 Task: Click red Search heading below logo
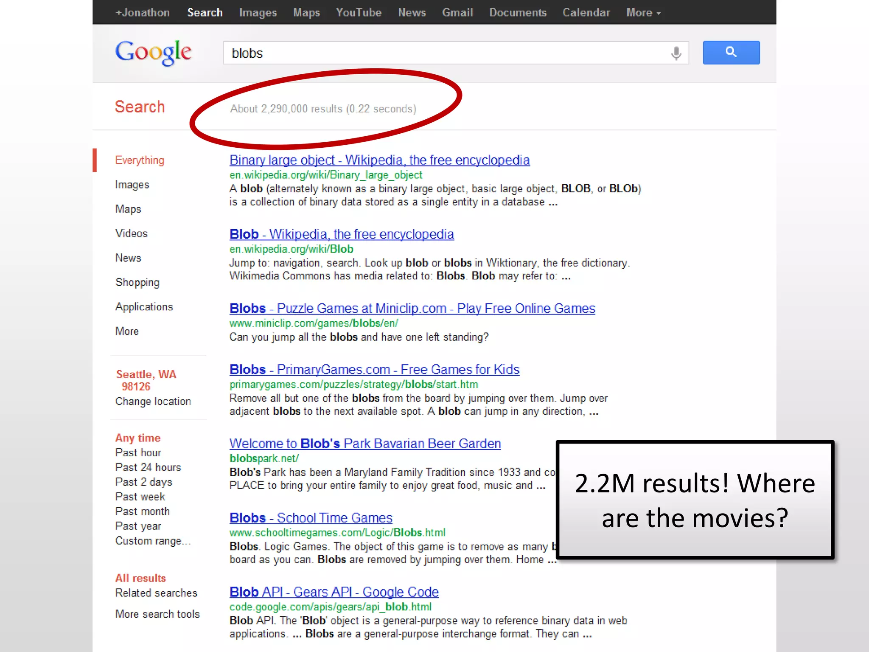pos(140,107)
